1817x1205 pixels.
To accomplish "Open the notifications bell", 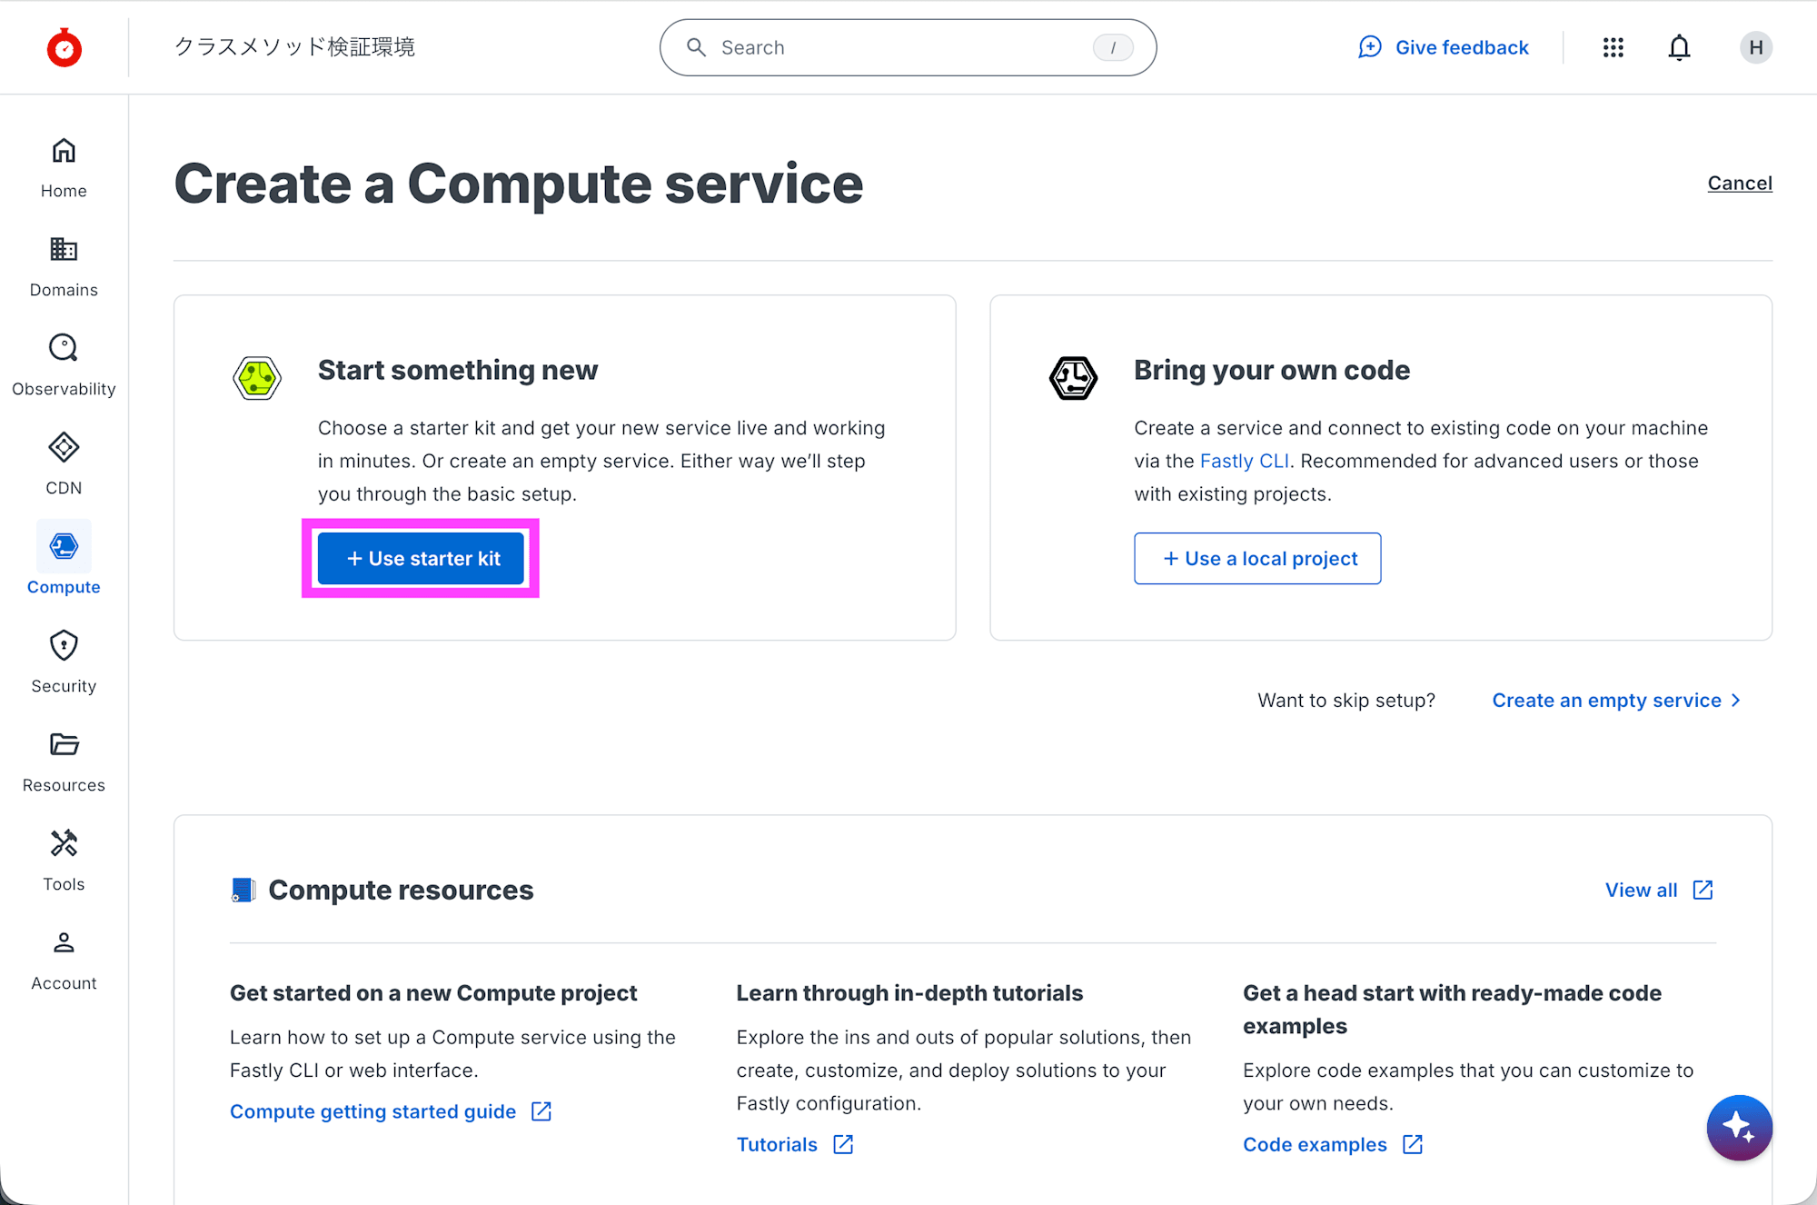I will click(x=1679, y=47).
